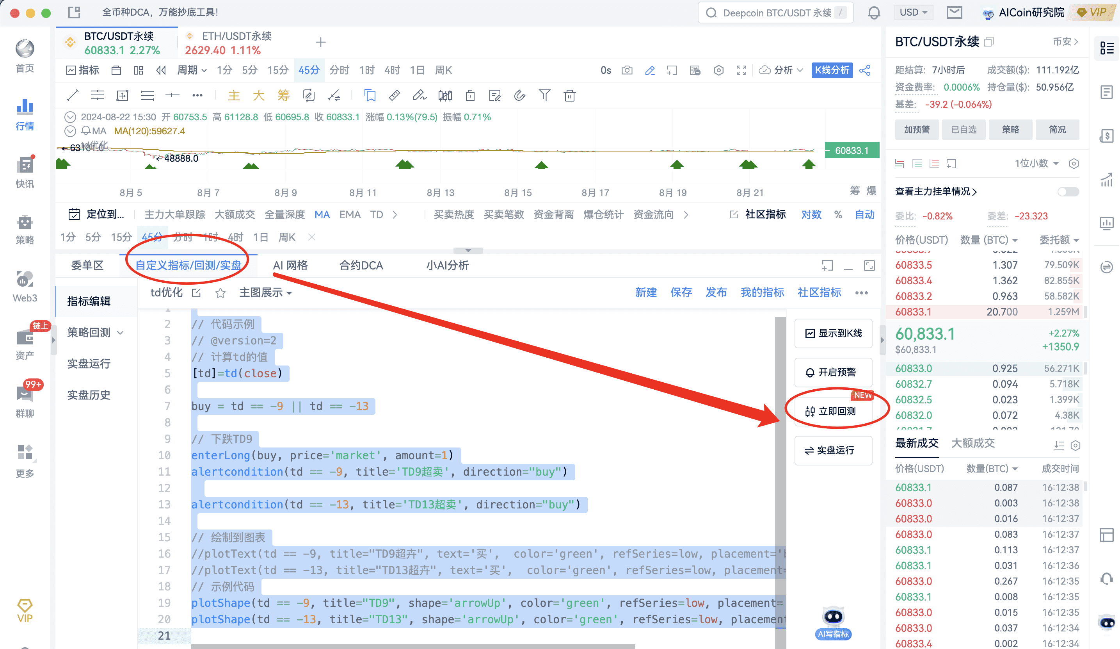Toggle the 查看主力挂单情况 switch
The image size is (1120, 649).
[1068, 192]
